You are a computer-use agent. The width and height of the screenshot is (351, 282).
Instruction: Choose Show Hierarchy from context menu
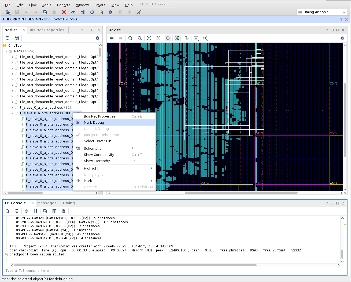(114, 161)
